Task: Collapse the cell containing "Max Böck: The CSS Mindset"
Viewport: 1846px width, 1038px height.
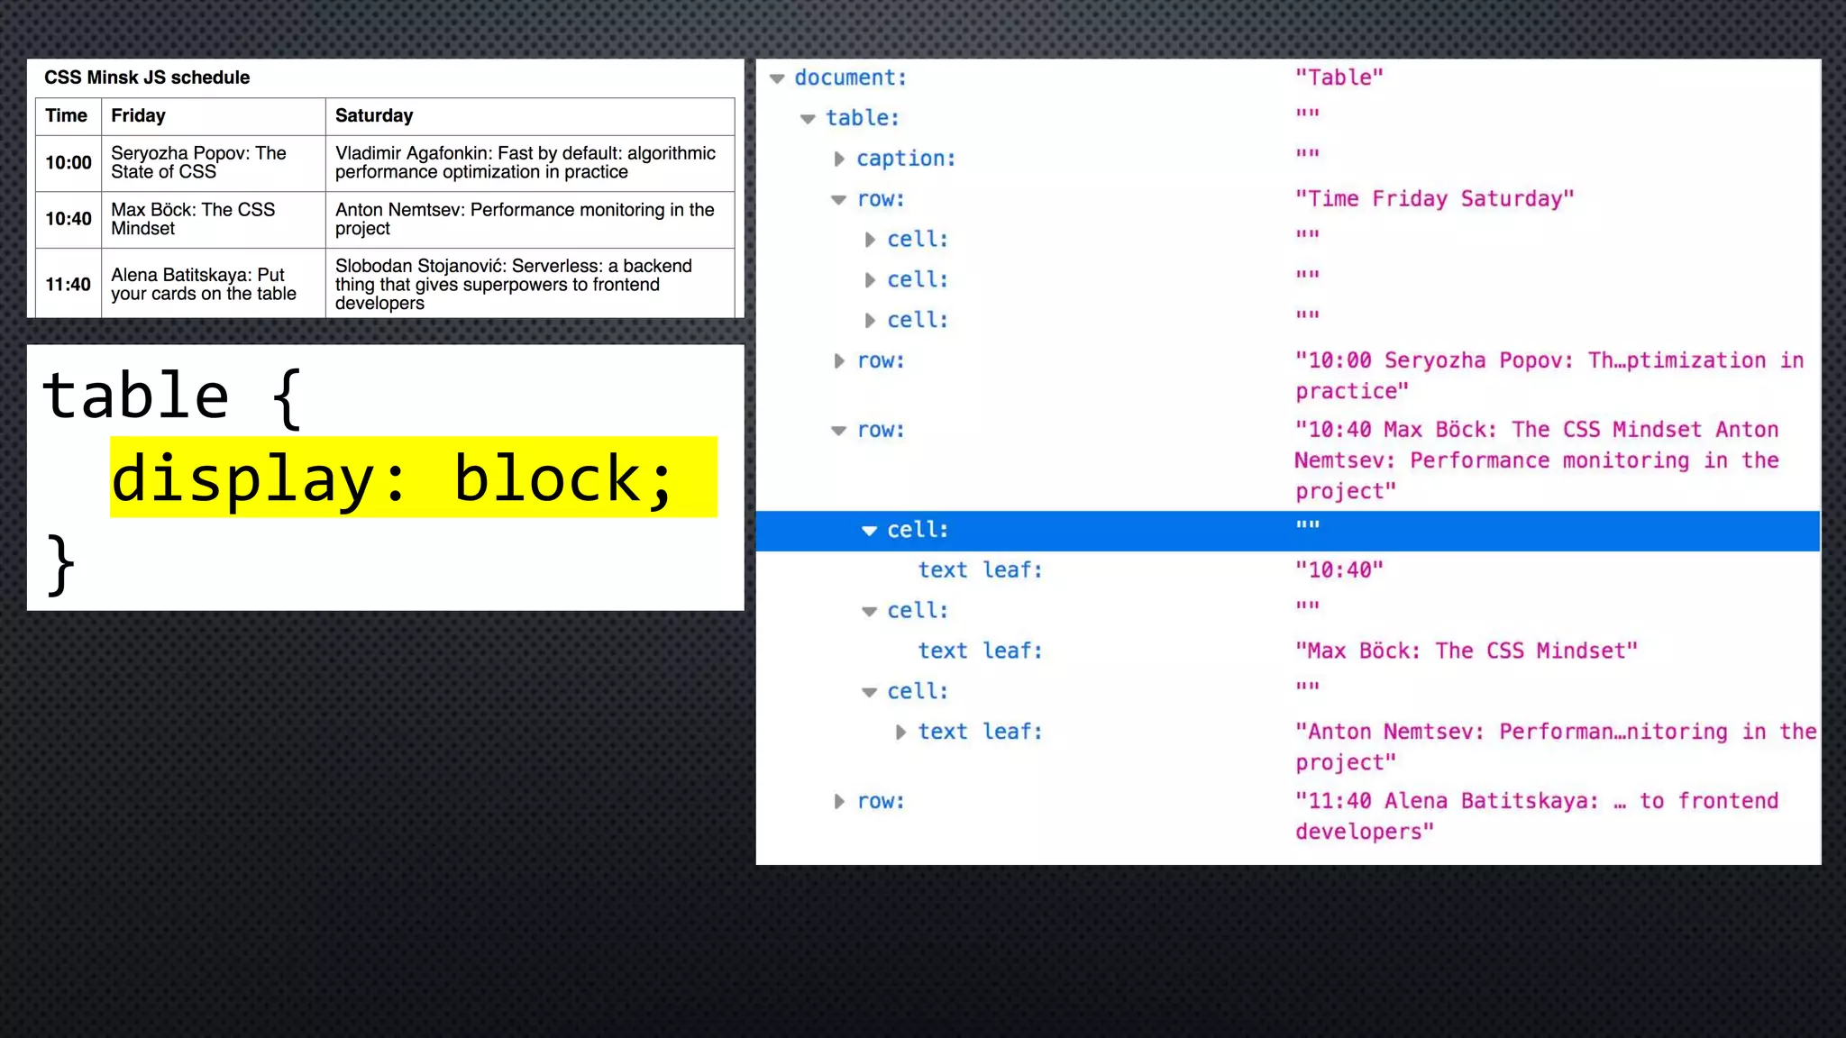Action: coord(869,612)
